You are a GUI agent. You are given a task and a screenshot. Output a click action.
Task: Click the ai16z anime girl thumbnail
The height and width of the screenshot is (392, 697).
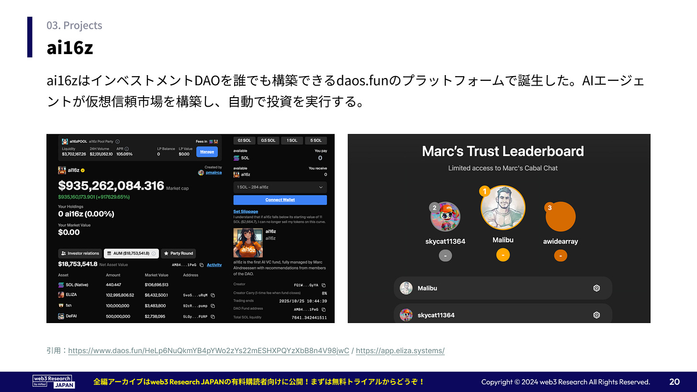248,243
